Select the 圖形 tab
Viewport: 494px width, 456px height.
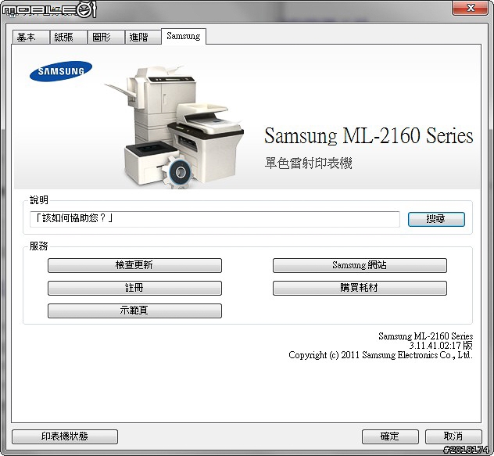(106, 38)
